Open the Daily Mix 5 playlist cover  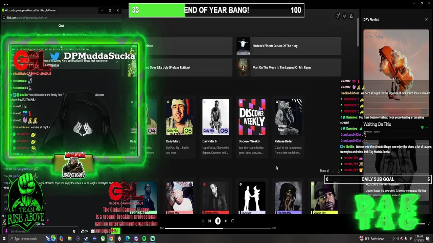(x=180, y=117)
